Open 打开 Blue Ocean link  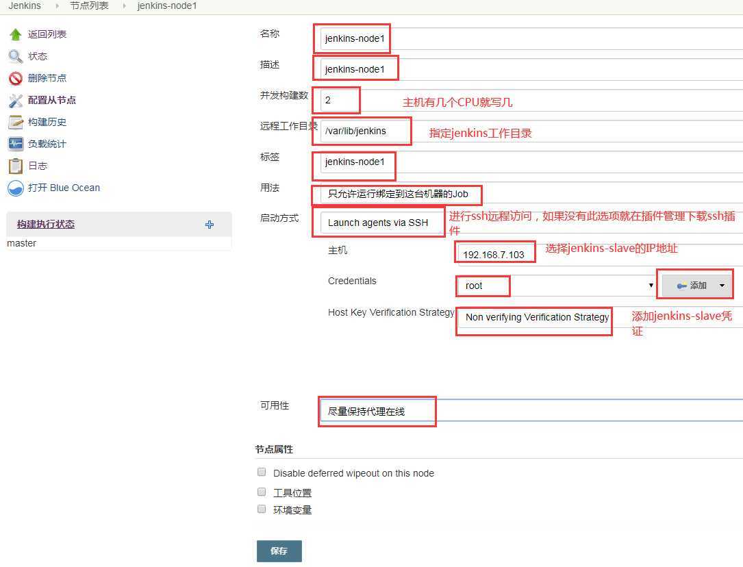click(x=64, y=188)
